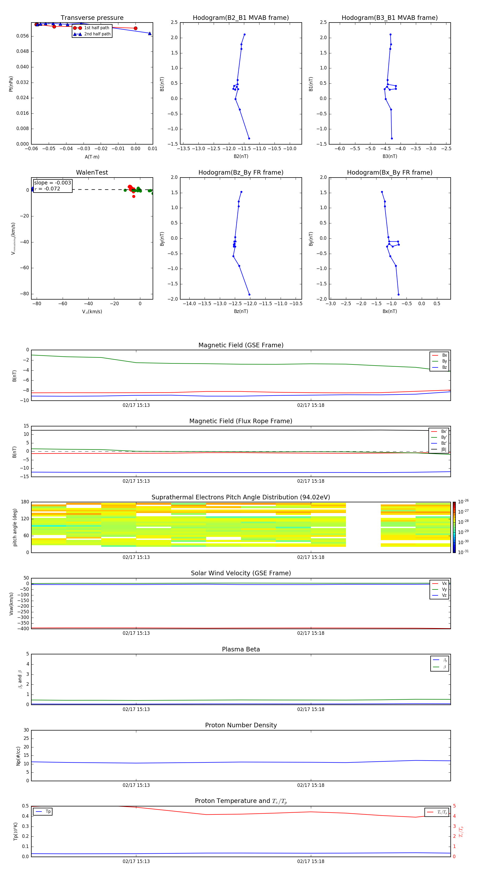Click the 'Hodogram(B3_B1 MVAB frame)' title
Screen dimensions: 482x885
390,17
